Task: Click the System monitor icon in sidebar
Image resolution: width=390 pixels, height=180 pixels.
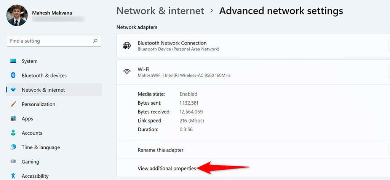Action: [x=13, y=61]
